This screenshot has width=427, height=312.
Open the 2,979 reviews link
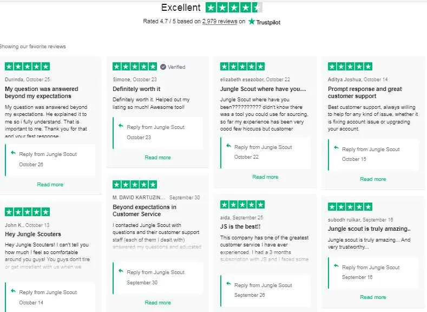pyautogui.click(x=220, y=21)
